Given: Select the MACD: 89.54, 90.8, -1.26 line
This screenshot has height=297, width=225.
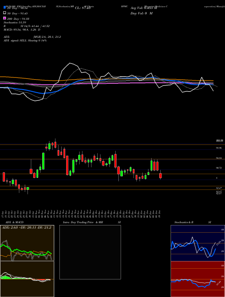Looking at the screenshot, I should tap(22, 30).
